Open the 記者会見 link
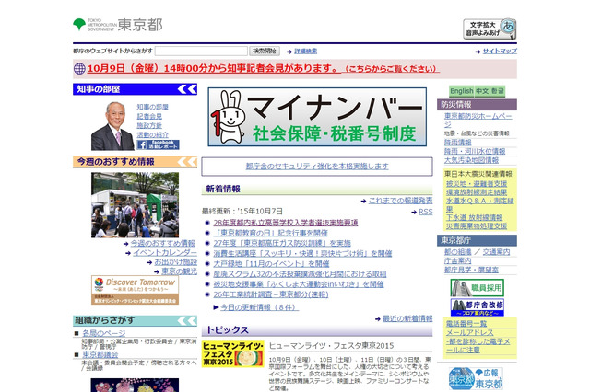 pyautogui.click(x=149, y=116)
